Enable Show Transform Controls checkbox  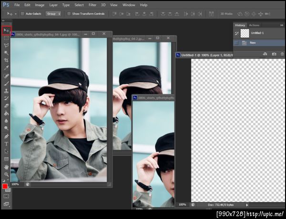69,14
